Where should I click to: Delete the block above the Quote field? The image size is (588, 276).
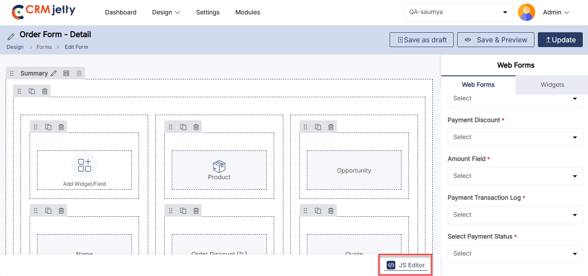tap(331, 211)
